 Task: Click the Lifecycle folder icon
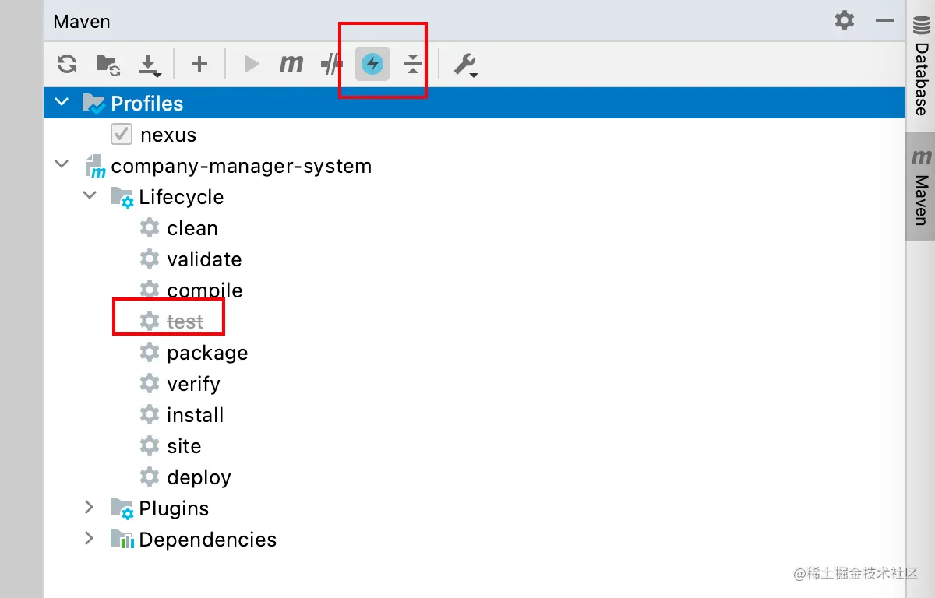(122, 197)
